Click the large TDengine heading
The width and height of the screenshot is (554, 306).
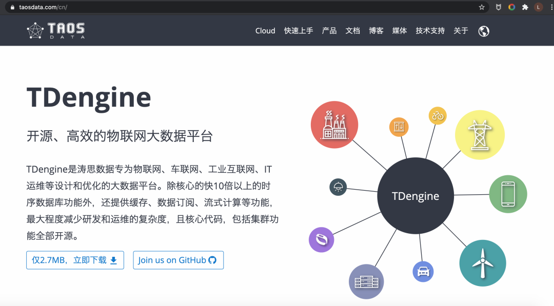tap(89, 98)
